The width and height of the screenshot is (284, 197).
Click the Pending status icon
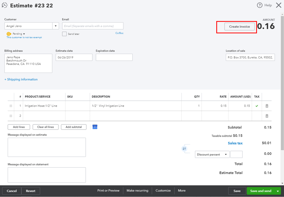pos(9,34)
